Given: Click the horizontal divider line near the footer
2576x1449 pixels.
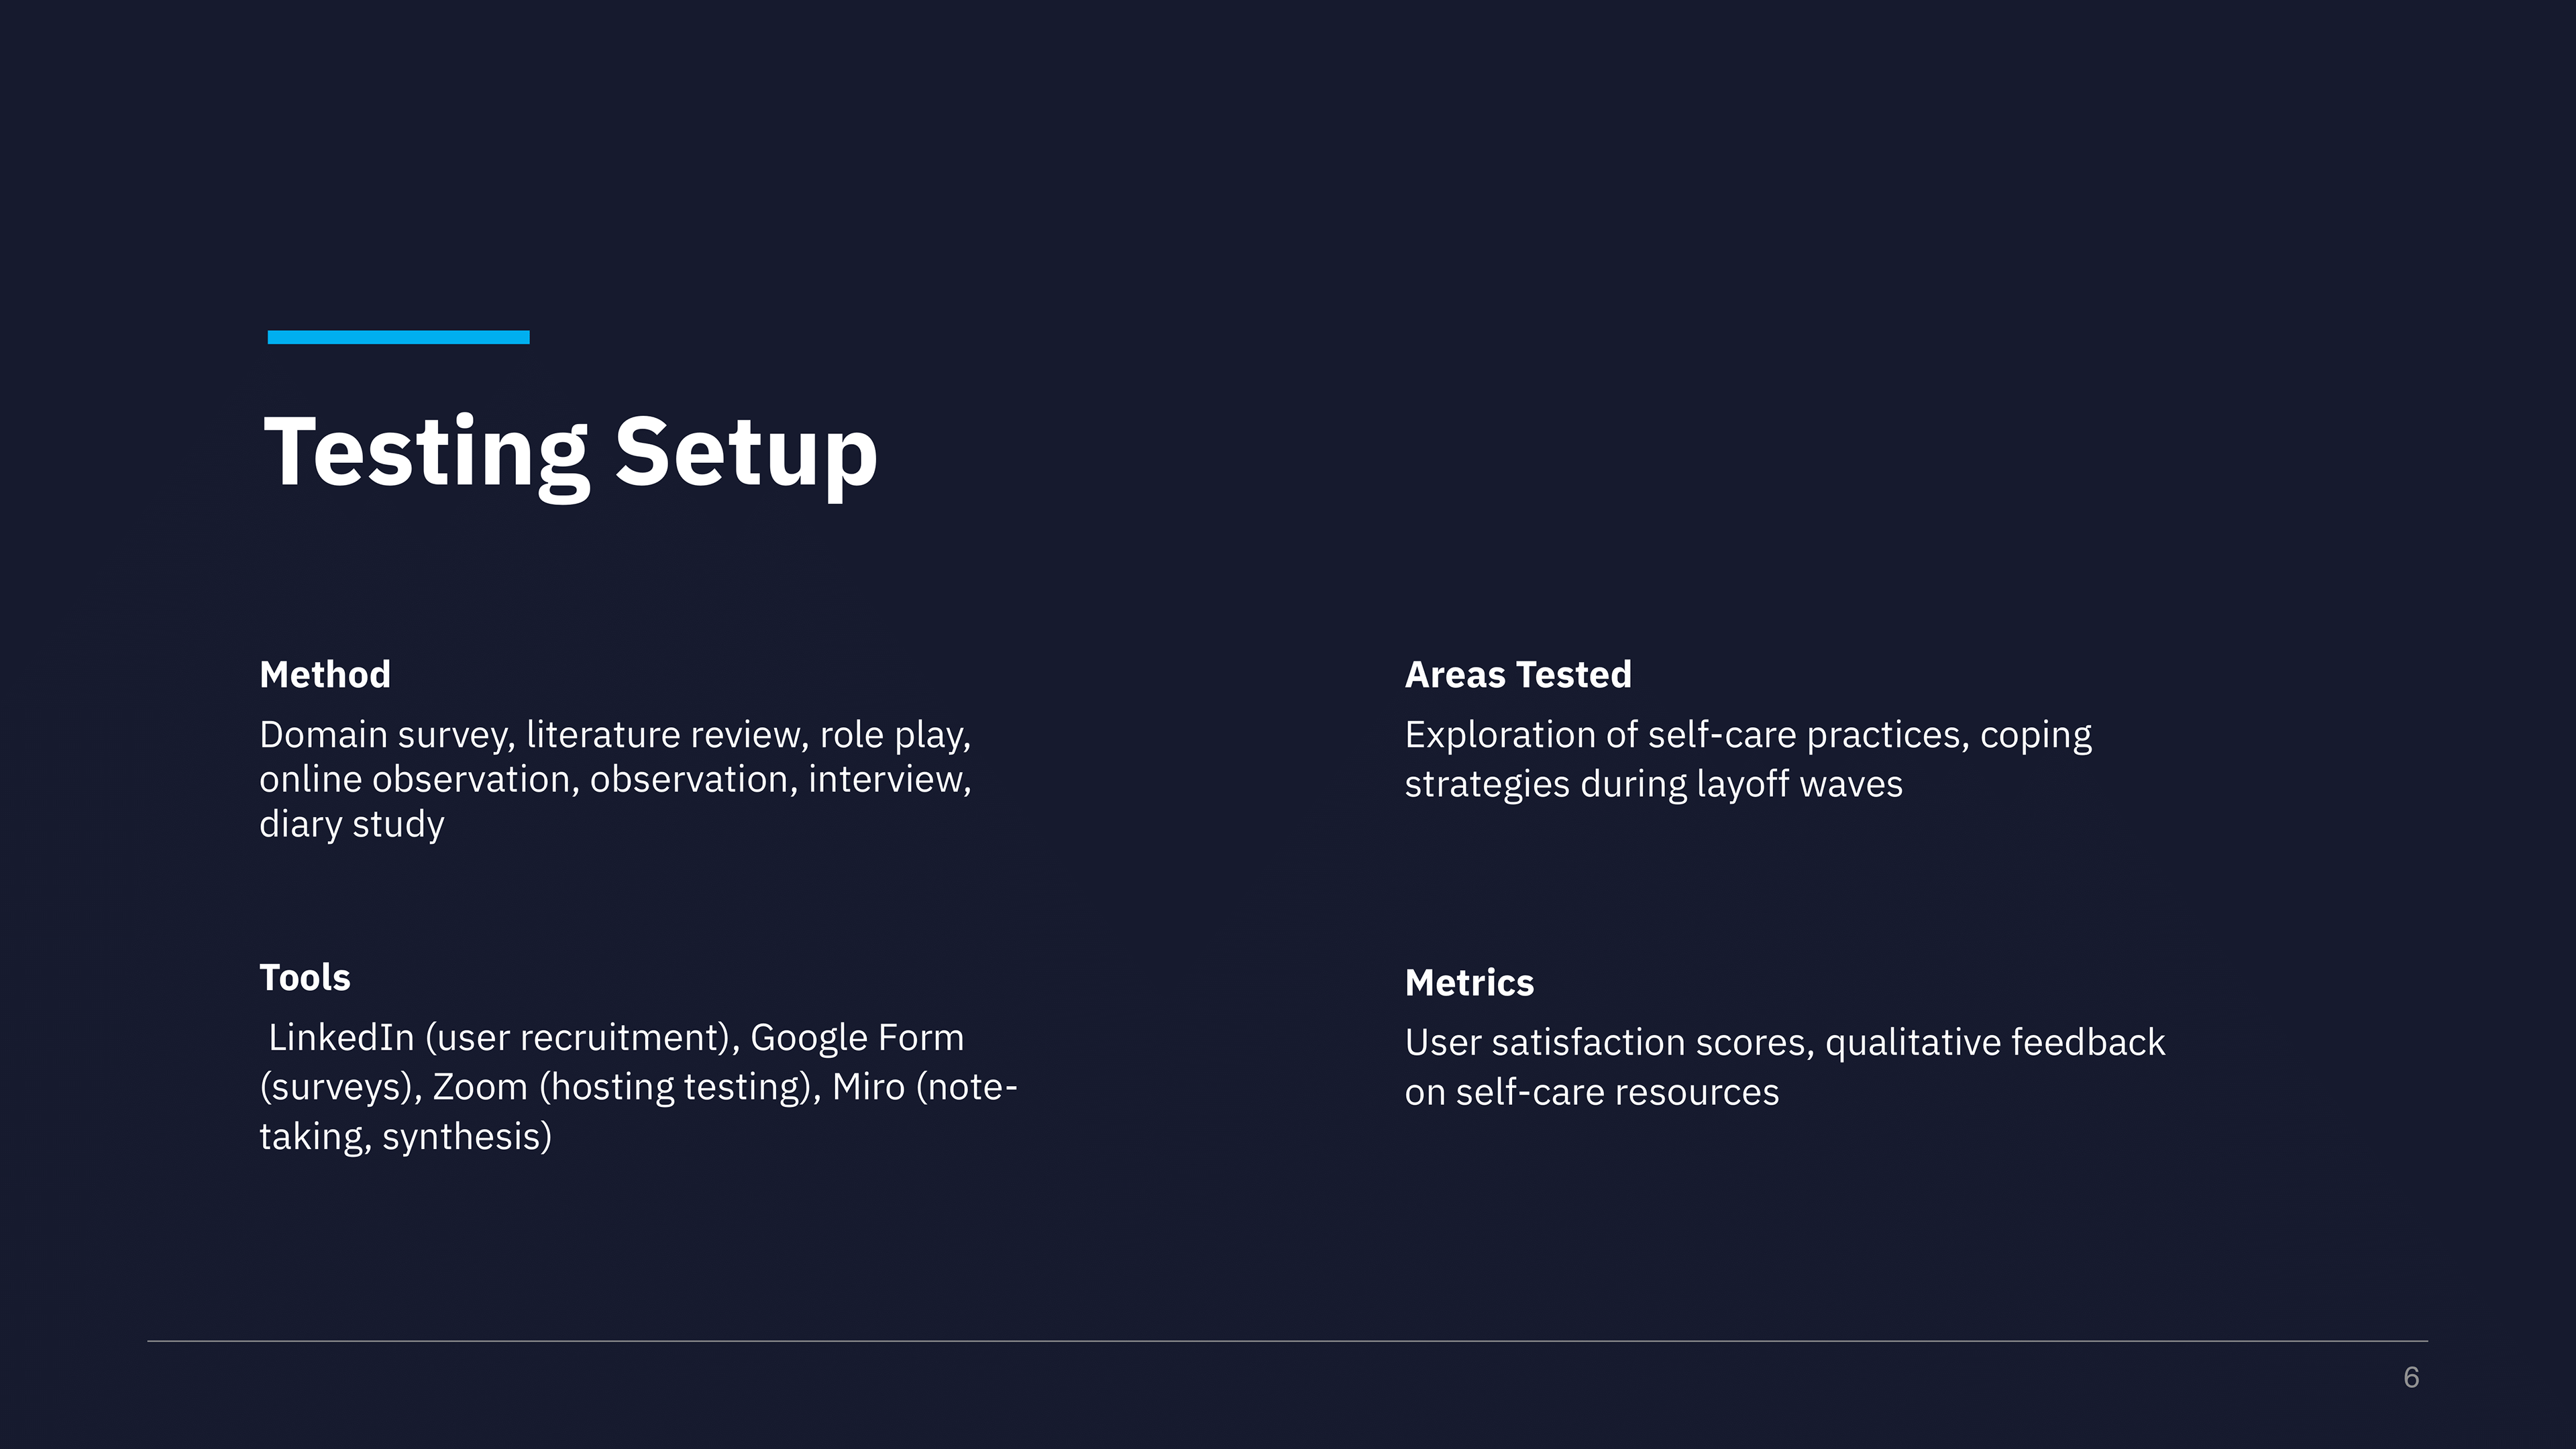Looking at the screenshot, I should click(x=1287, y=1341).
